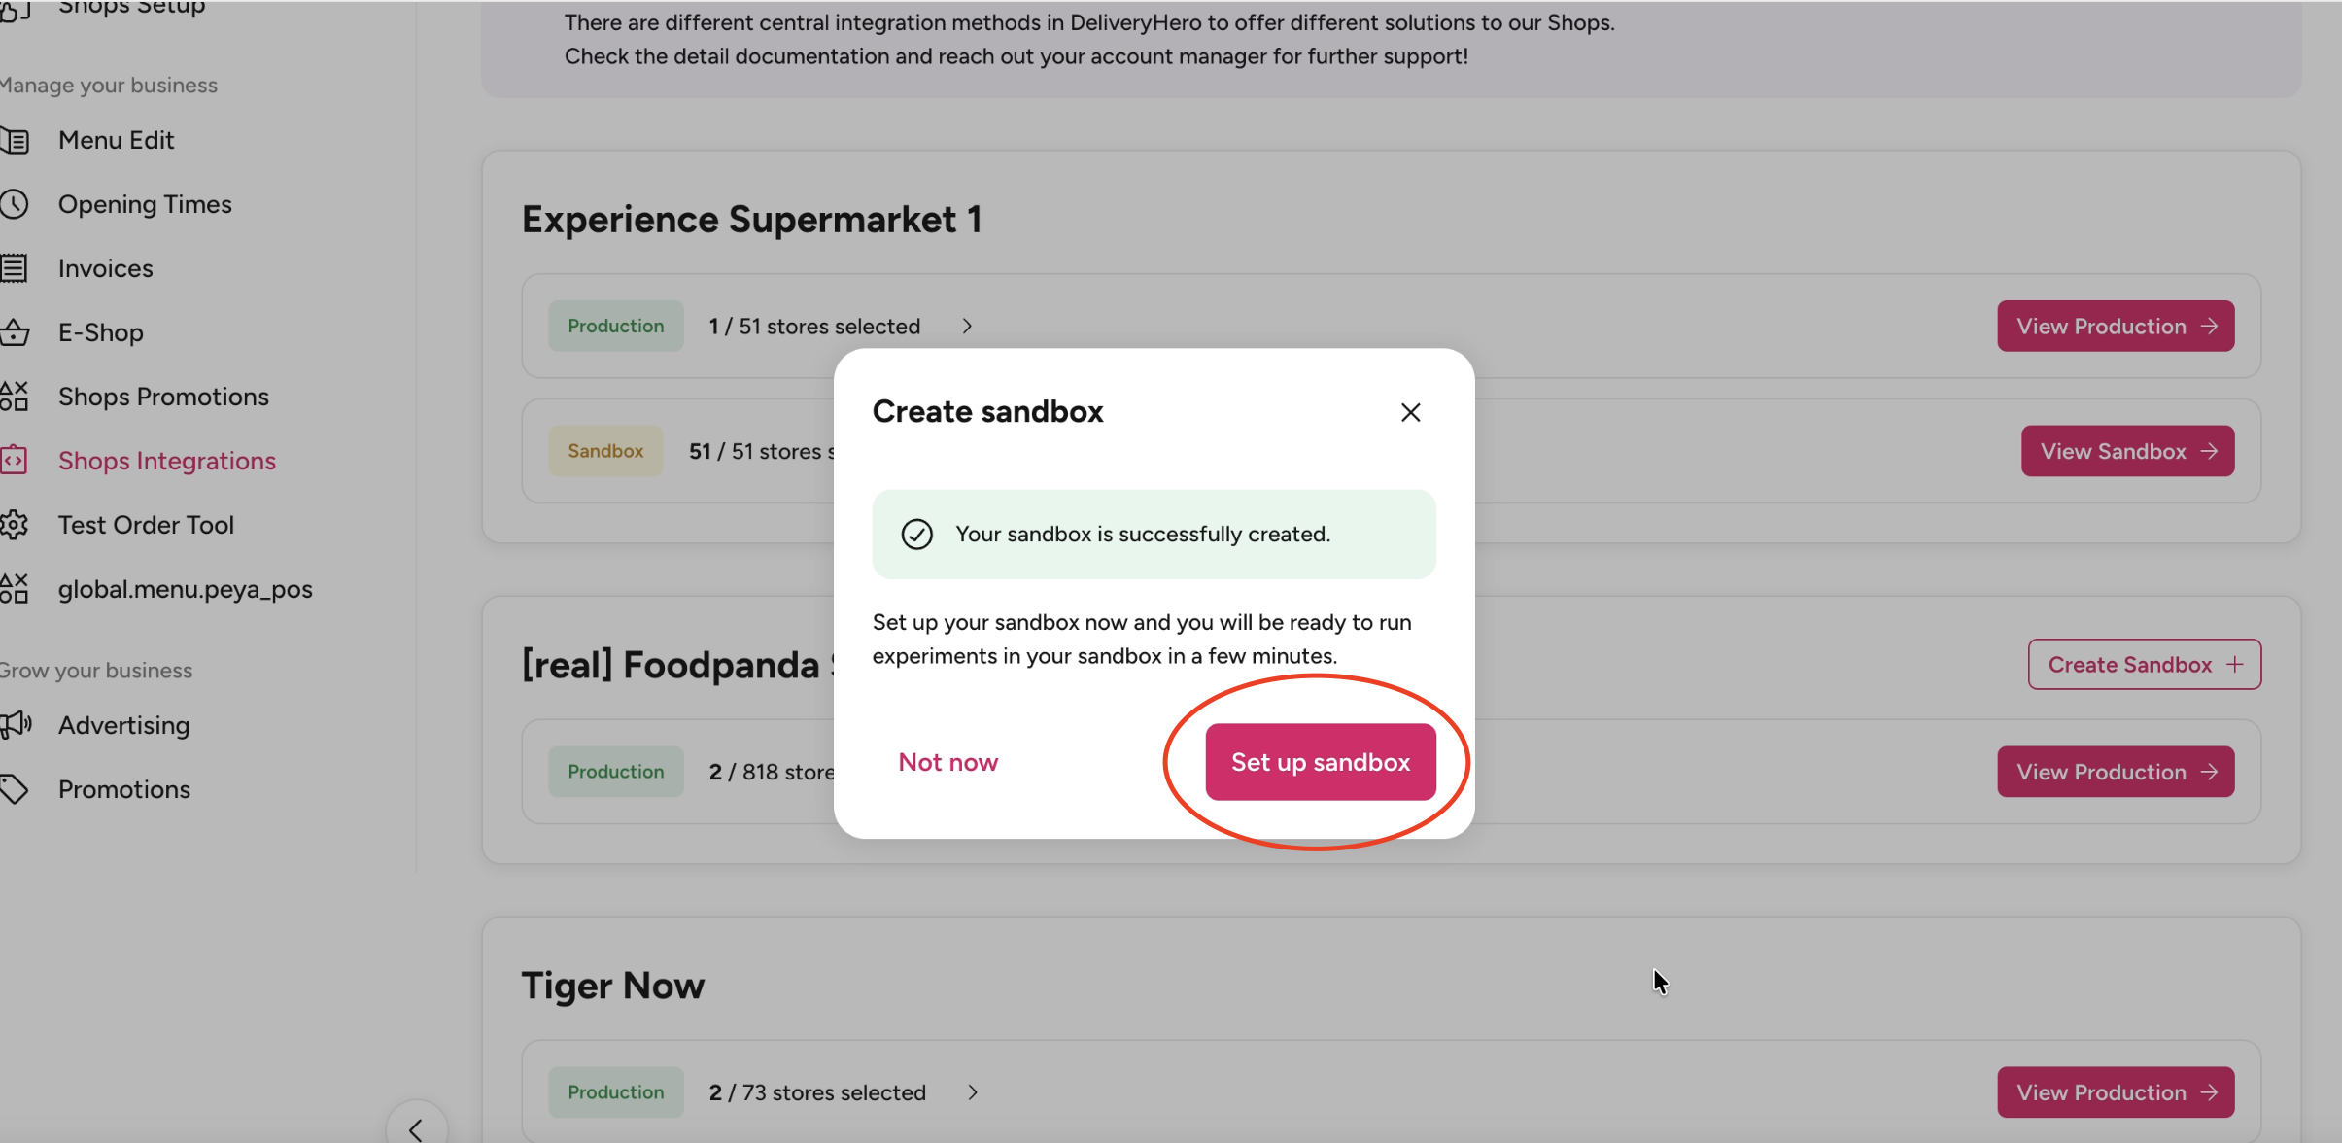
Task: Expand 1 / 51 stores selected chevron
Action: coord(967,327)
